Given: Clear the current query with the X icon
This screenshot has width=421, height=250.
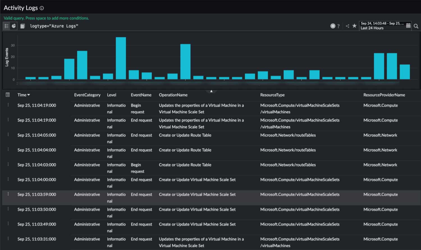Looking at the screenshot, I should [x=333, y=26].
